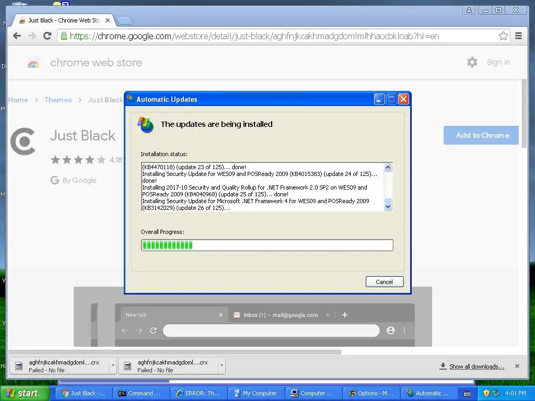Viewport: 535px width, 401px height.
Task: Click the star rating of Just Black
Action: point(78,160)
